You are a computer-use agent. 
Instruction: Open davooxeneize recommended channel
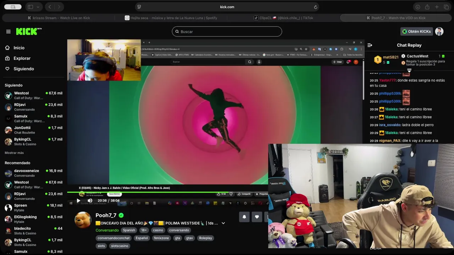tap(34, 173)
